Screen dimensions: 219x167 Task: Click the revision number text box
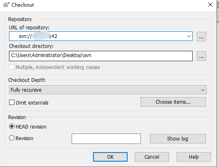pos(106,138)
